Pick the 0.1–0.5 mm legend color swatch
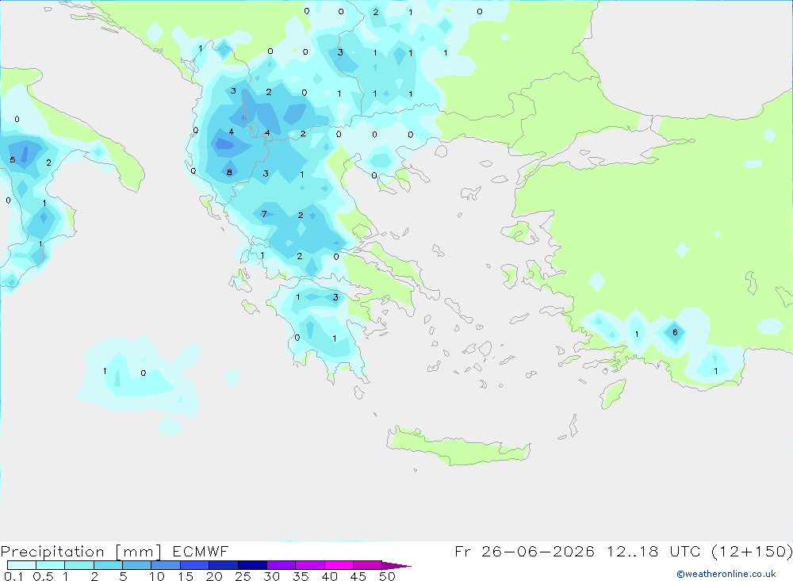This screenshot has width=793, height=581. point(21,565)
